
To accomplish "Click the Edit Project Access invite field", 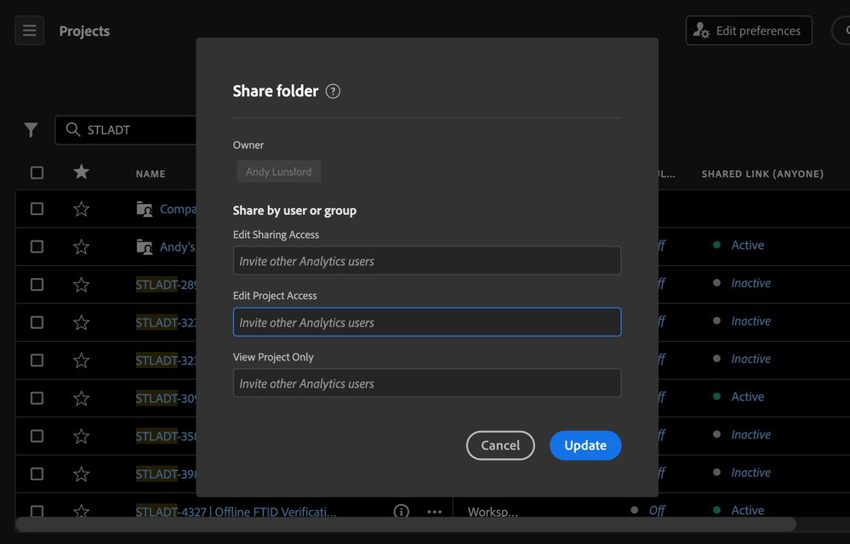I will (426, 322).
